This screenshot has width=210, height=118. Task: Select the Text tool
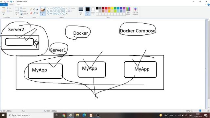click(37, 10)
